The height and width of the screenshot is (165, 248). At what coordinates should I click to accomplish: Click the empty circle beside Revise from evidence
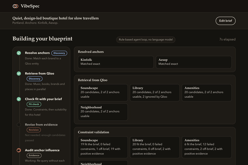(19, 124)
